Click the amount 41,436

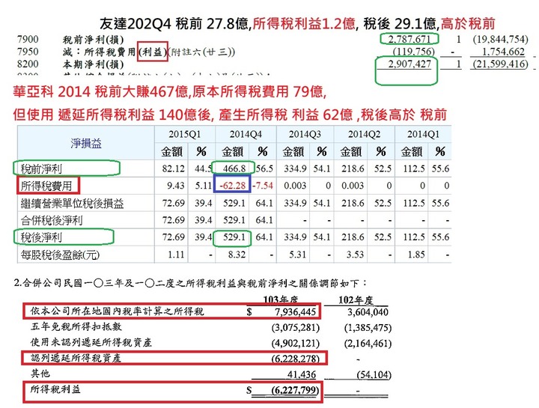[302, 374]
